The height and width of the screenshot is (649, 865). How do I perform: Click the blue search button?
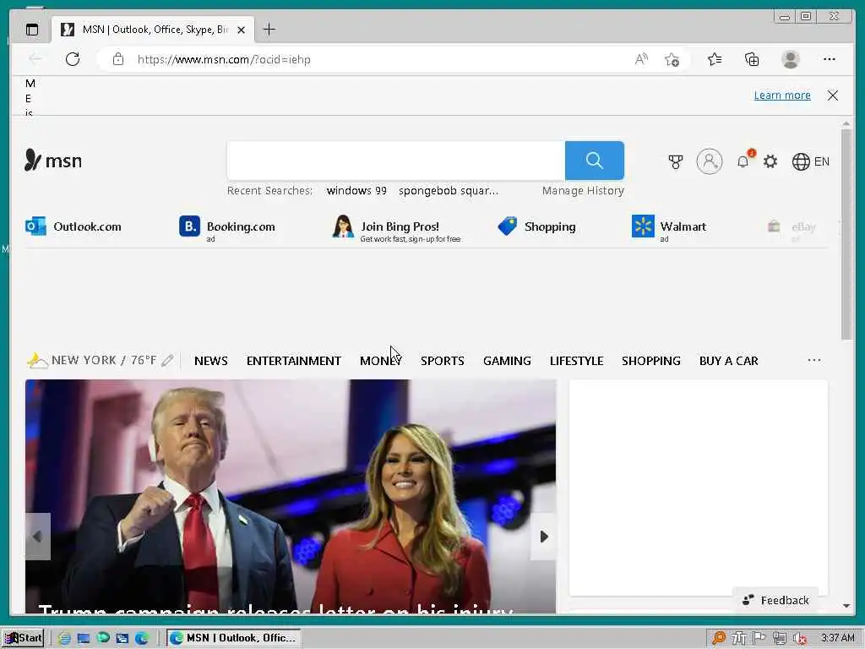594,161
